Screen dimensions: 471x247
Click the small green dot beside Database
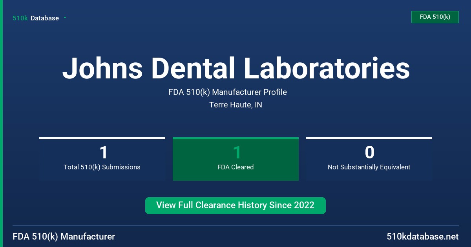(65, 18)
